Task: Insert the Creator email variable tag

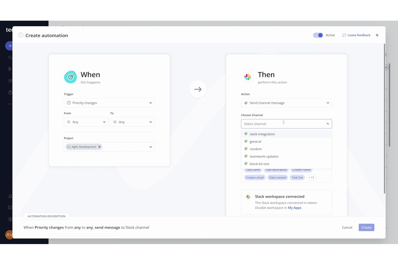Action: click(255, 177)
